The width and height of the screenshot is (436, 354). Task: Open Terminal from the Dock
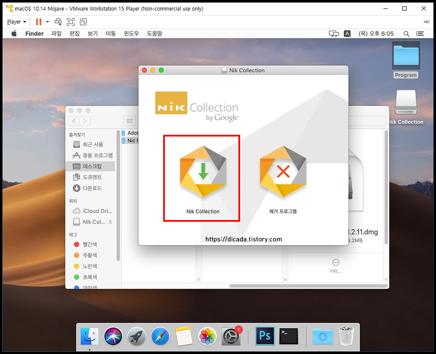289,336
